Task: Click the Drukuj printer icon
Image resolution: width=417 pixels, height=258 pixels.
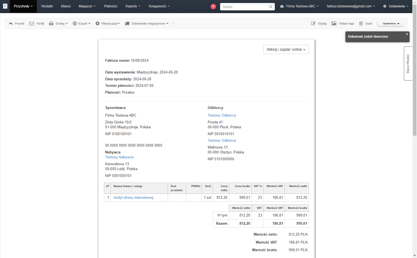Action: tap(51, 23)
